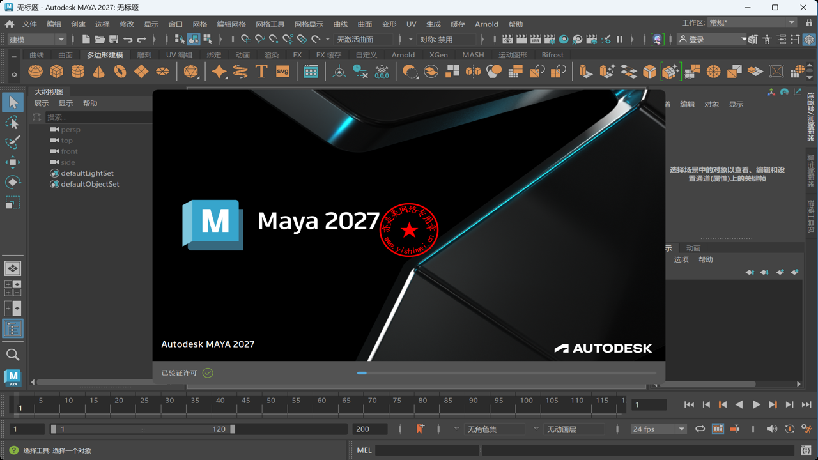
Task: Play the timeline forwards
Action: pyautogui.click(x=756, y=404)
